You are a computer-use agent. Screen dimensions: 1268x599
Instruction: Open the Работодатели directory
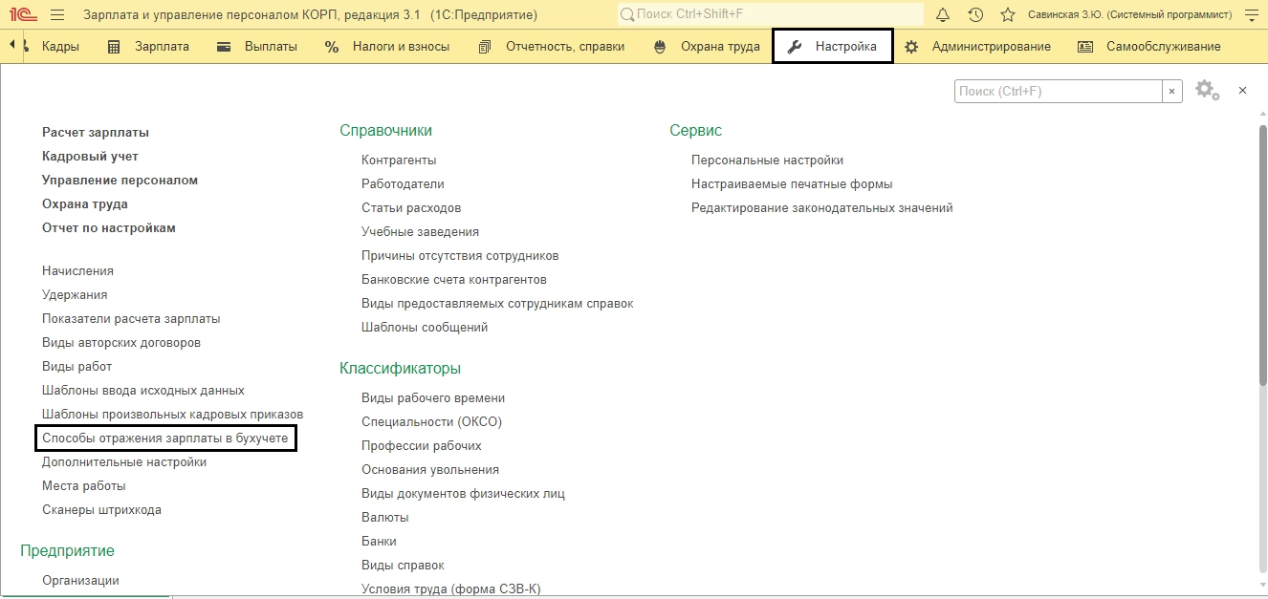403,183
